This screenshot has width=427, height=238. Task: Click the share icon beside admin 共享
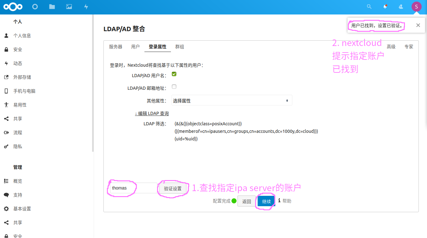coord(6,223)
